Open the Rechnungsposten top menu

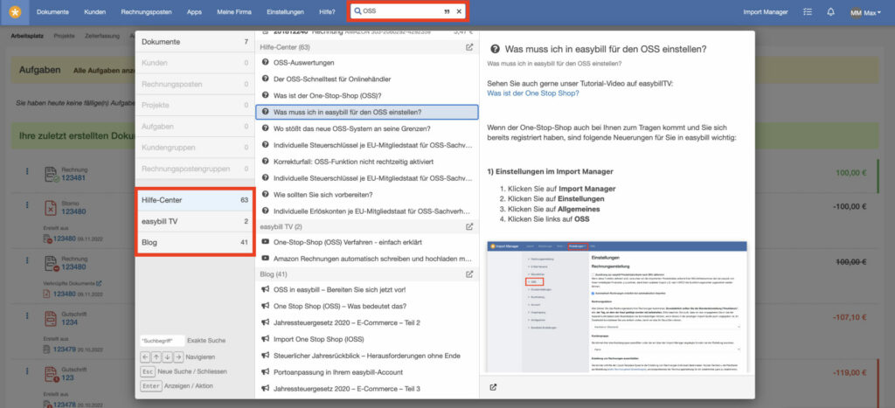[146, 11]
